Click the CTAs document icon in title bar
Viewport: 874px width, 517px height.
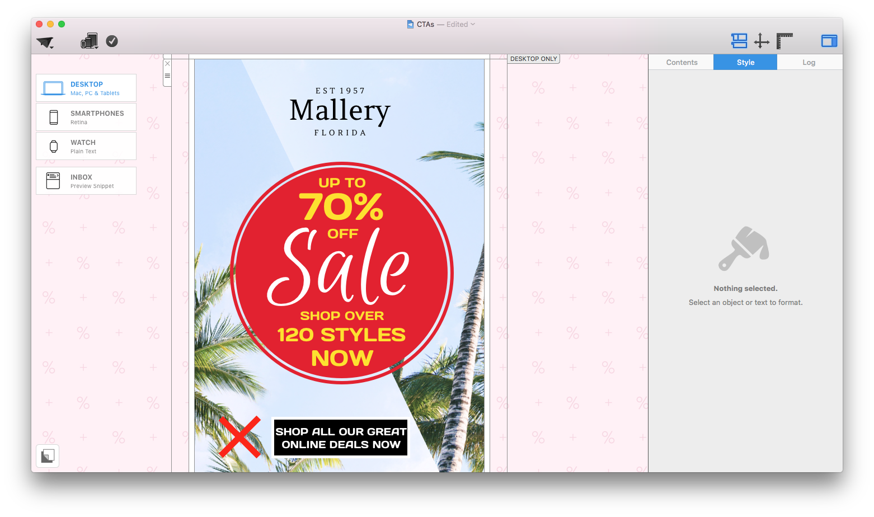tap(410, 24)
